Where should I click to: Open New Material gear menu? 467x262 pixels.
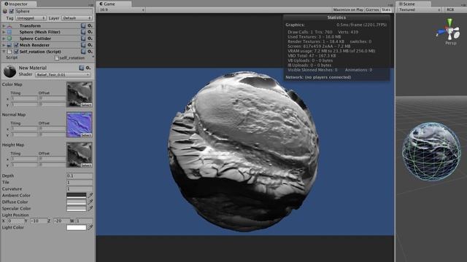(x=88, y=68)
